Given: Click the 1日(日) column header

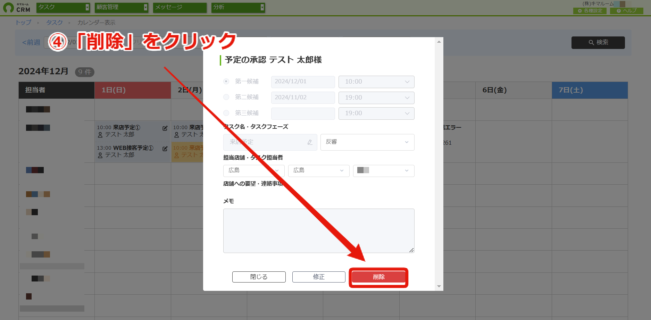Looking at the screenshot, I should (x=133, y=90).
